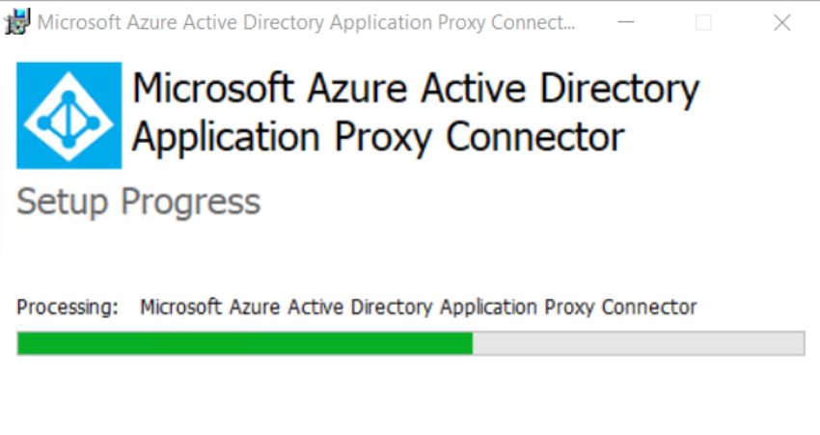This screenshot has width=820, height=435.
Task: Click the word Application in the large heading
Action: [226, 138]
